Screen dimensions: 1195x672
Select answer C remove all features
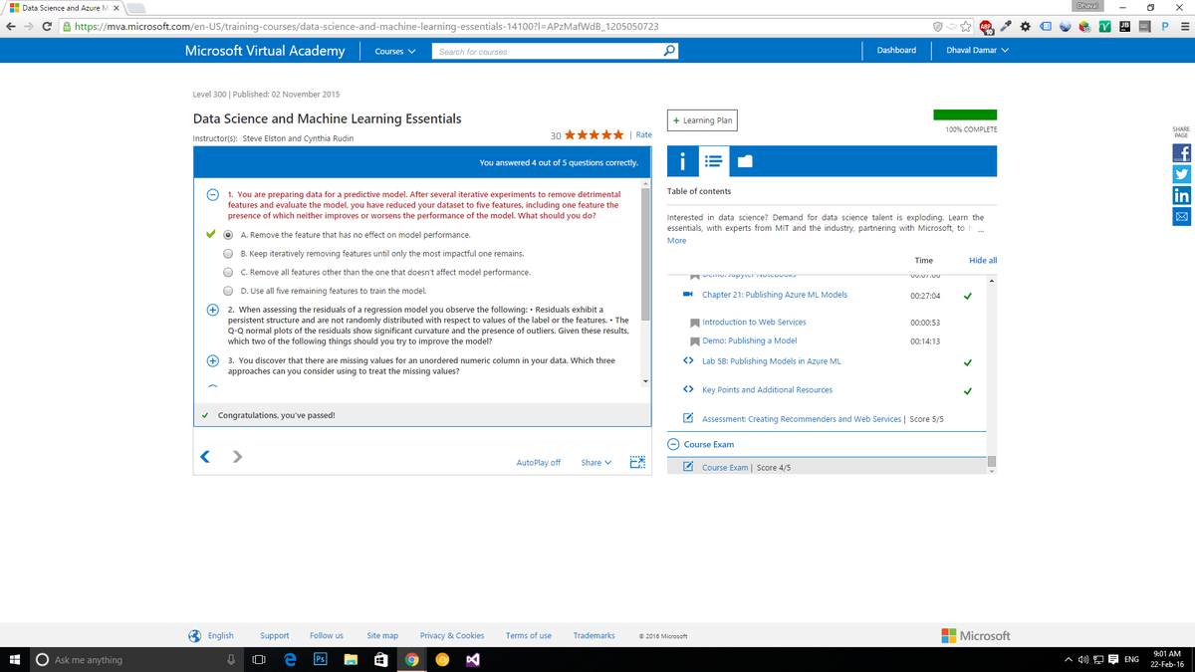tap(229, 272)
